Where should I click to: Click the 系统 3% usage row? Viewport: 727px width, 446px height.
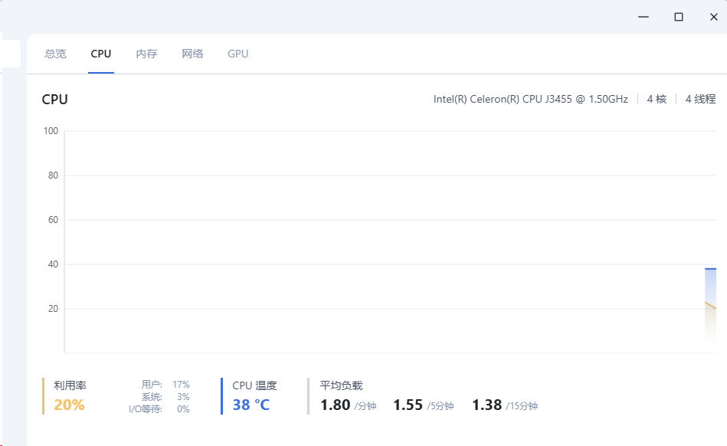pyautogui.click(x=165, y=397)
